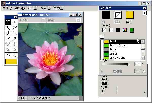Click the gray box in document status bar

coord(81,98)
